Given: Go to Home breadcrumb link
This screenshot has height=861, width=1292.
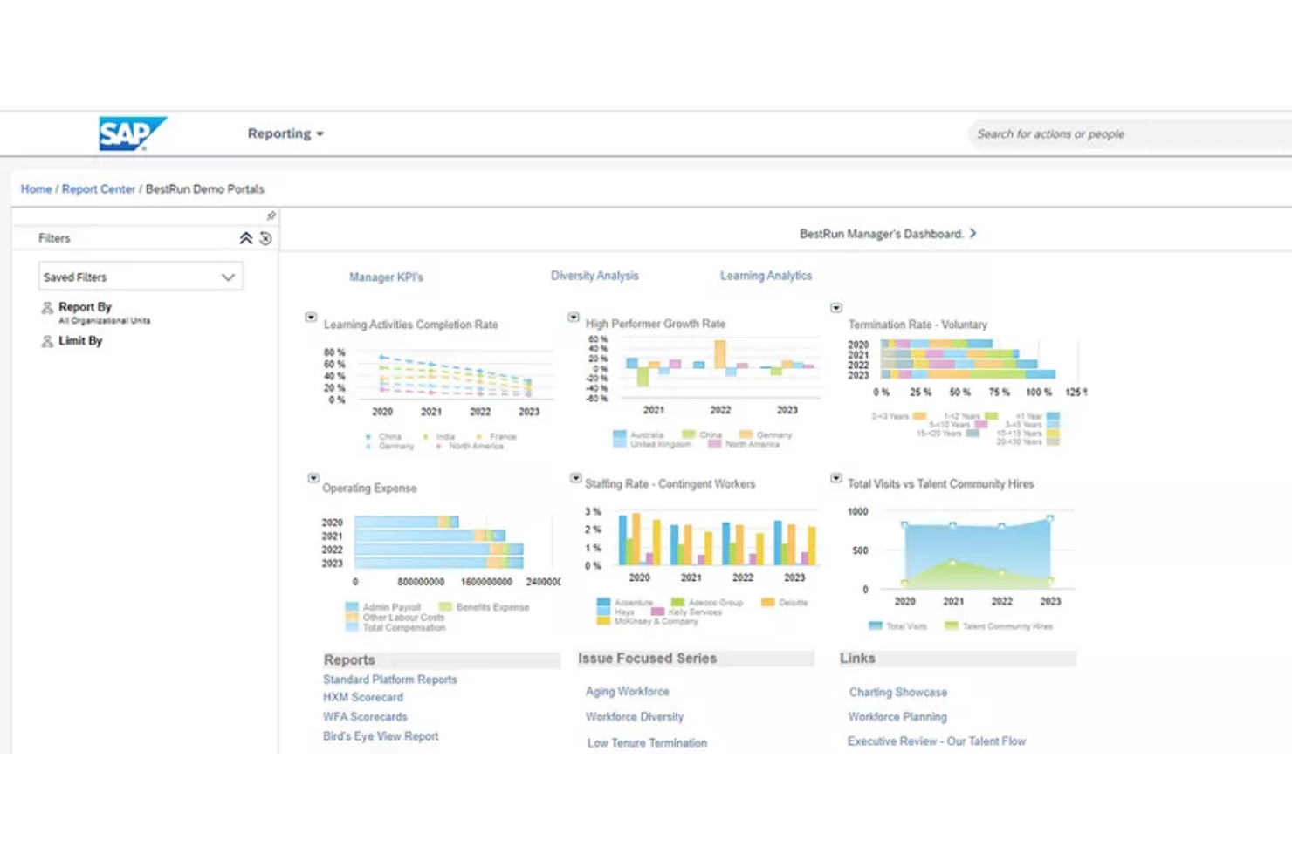Looking at the screenshot, I should pos(36,188).
